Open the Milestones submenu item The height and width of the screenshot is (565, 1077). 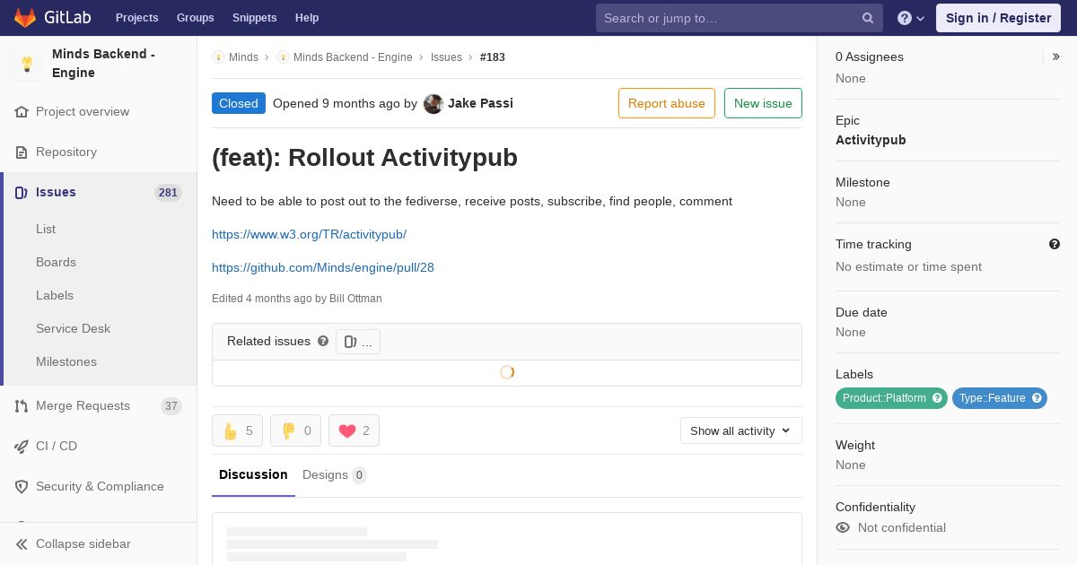(x=66, y=361)
